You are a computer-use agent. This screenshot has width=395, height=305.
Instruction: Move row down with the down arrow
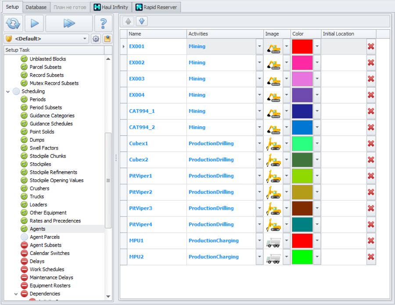pos(141,22)
